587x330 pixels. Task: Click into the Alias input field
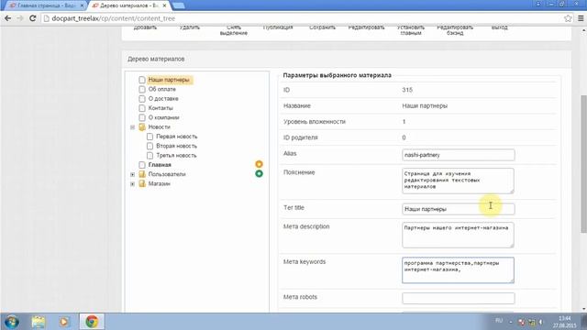(x=459, y=155)
